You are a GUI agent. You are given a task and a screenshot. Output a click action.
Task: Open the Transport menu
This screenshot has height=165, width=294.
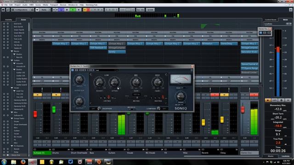tap(54, 5)
